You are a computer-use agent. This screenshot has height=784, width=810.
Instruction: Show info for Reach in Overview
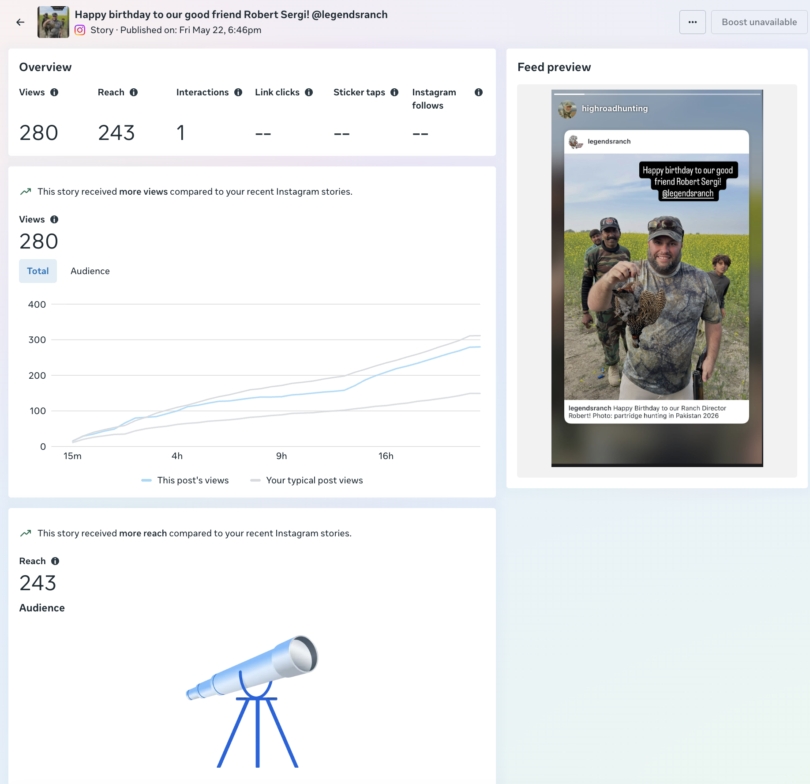pyautogui.click(x=134, y=92)
